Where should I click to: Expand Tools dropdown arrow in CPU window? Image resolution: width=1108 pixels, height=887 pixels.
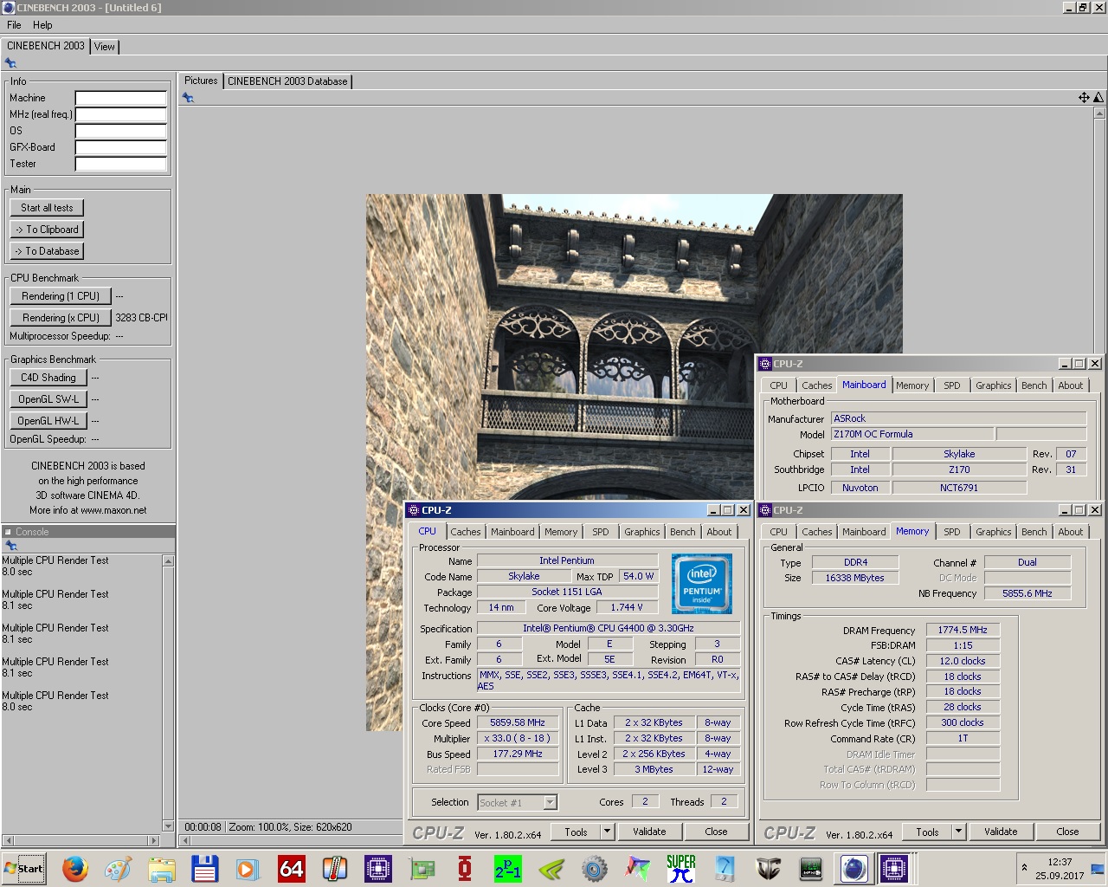pos(608,832)
